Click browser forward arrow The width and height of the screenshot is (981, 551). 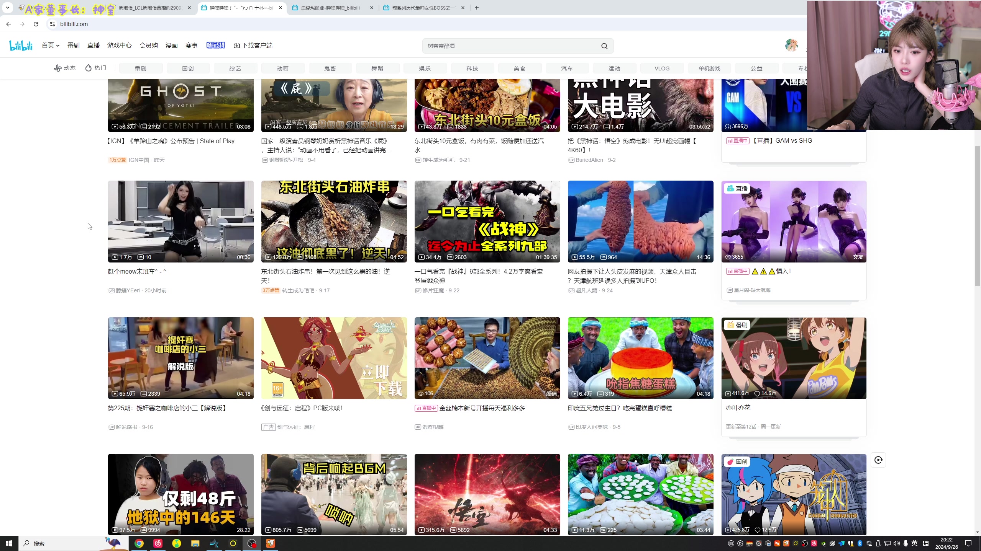pos(22,24)
